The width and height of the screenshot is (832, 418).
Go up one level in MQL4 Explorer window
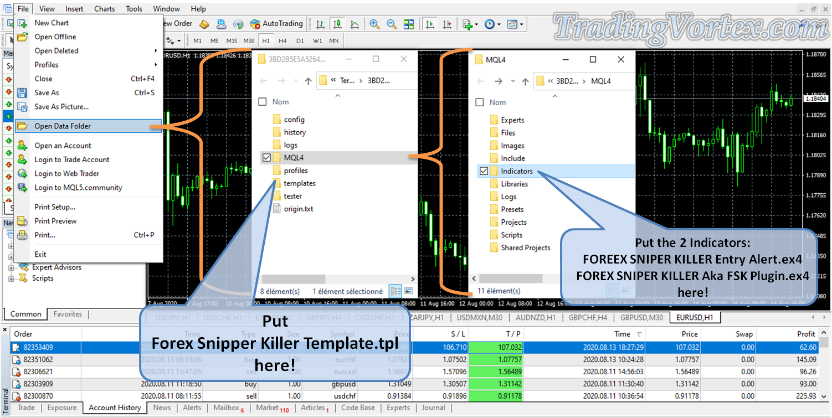pyautogui.click(x=526, y=81)
